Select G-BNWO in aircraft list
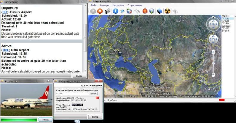The width and height of the screenshot is (236, 123). (226, 26)
